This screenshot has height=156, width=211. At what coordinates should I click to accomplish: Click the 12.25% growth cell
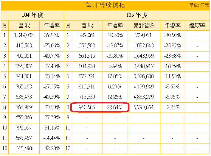coord(115,97)
